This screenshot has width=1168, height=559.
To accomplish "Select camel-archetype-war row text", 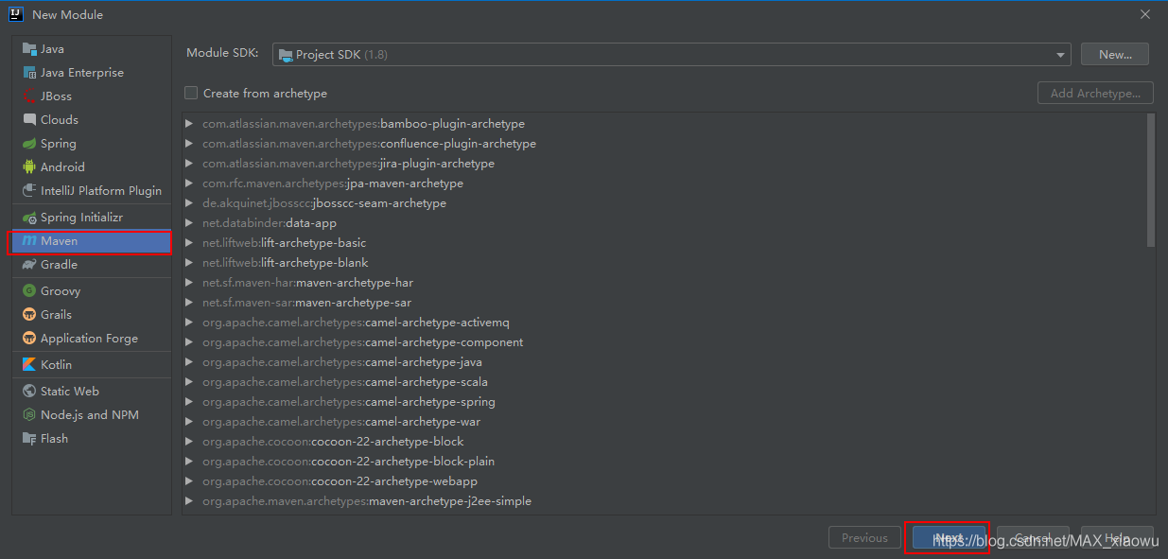I will [x=341, y=422].
